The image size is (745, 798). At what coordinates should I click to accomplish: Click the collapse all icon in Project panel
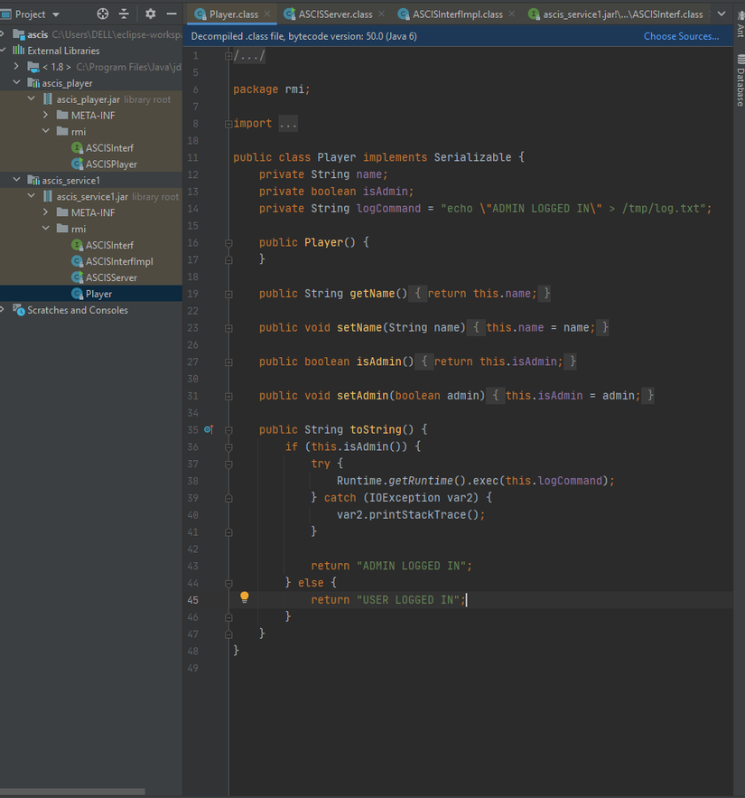[x=125, y=14]
